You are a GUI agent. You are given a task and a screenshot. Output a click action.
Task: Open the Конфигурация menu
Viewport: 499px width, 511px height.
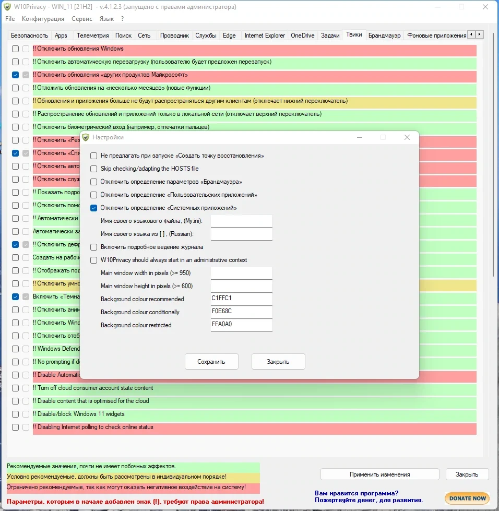(x=43, y=19)
